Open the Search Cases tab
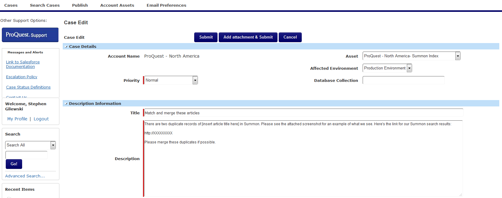Screen dimensions: 502x198 click(45, 5)
